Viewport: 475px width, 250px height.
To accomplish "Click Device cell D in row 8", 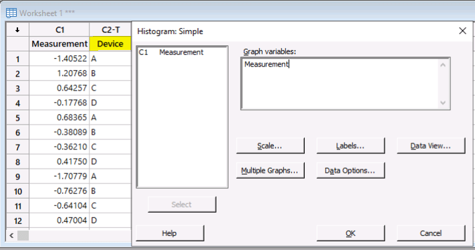I will point(111,162).
